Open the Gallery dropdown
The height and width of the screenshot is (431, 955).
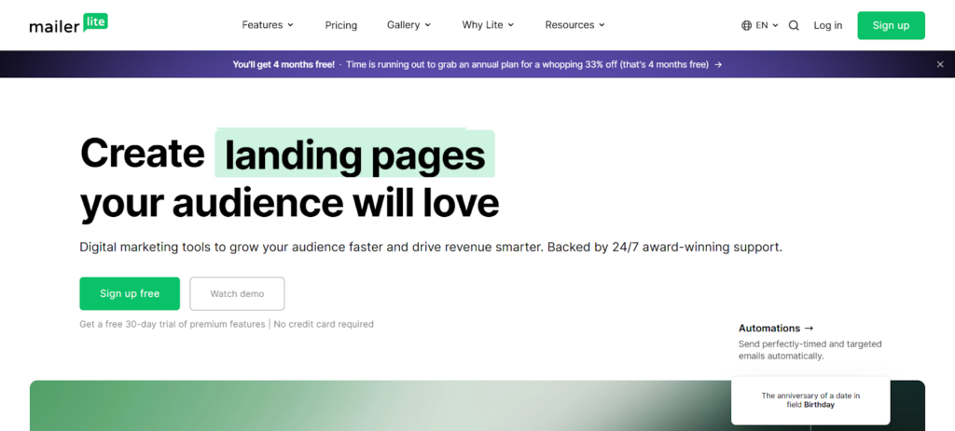[x=408, y=25]
